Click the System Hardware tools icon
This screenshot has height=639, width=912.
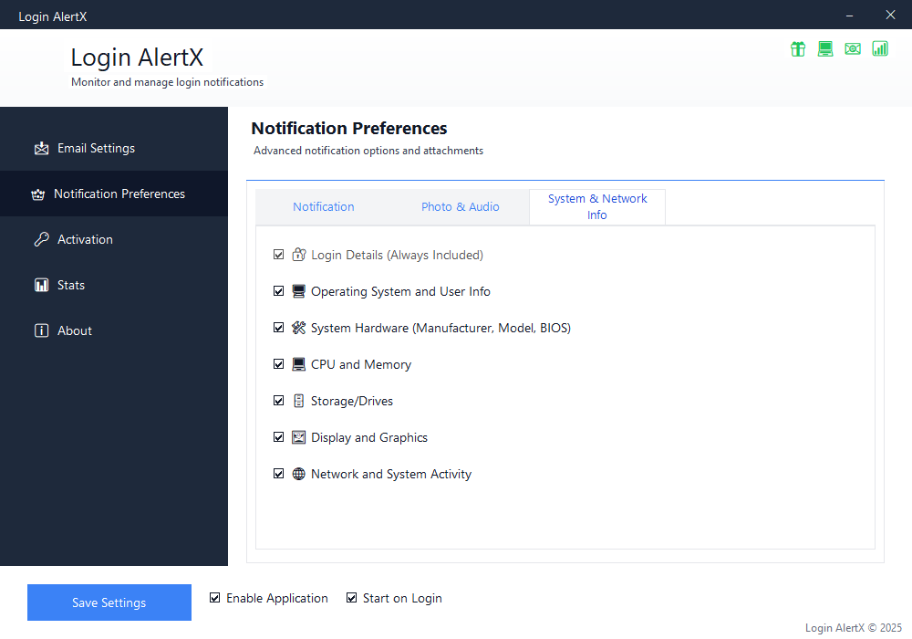[x=298, y=328]
